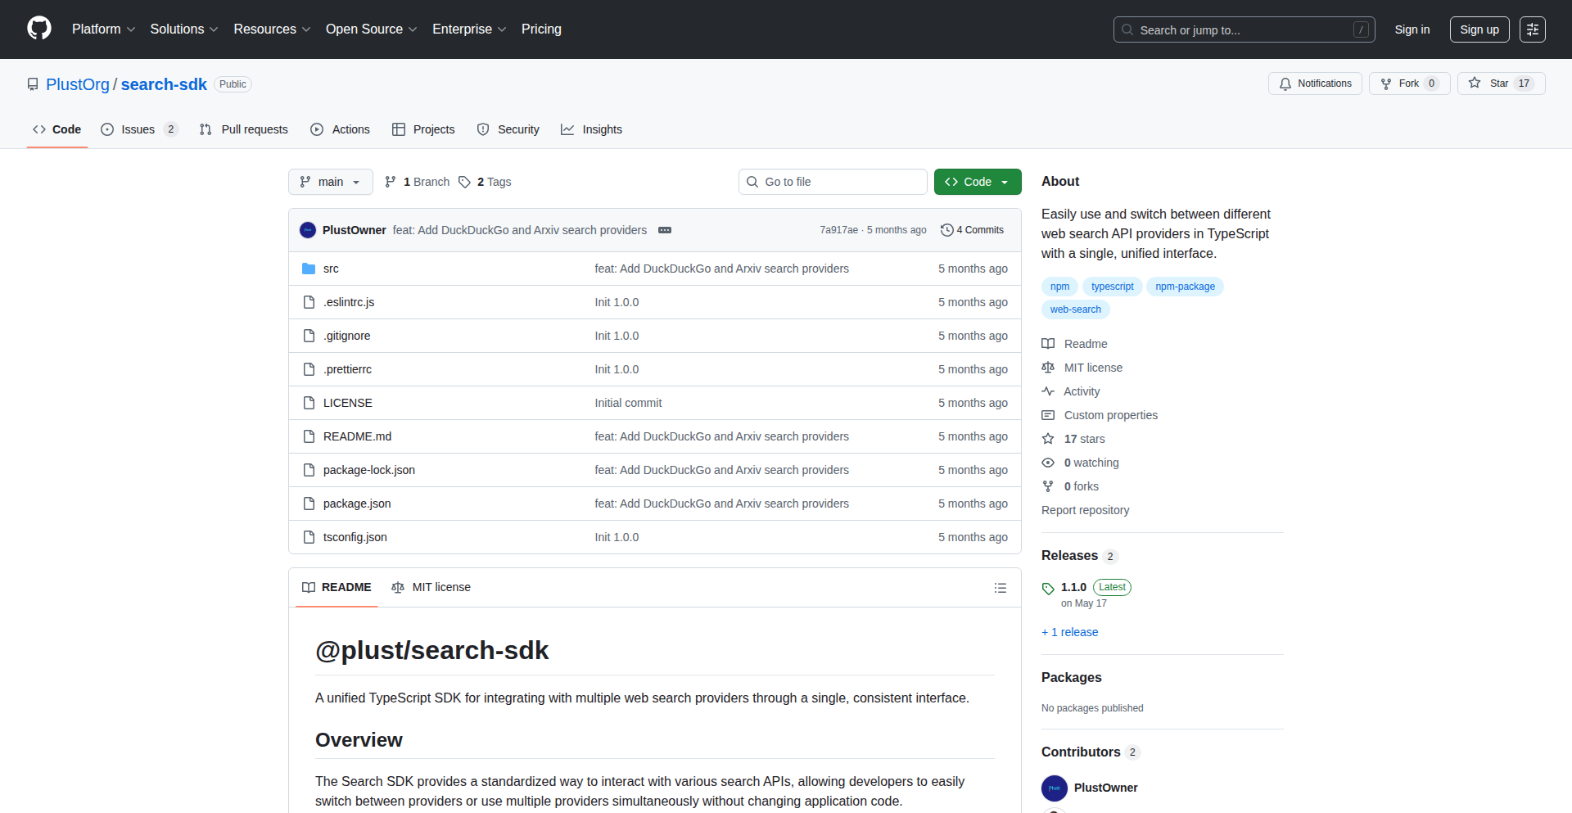The width and height of the screenshot is (1572, 813).
Task: Select the typescript topic tag
Action: tap(1112, 287)
